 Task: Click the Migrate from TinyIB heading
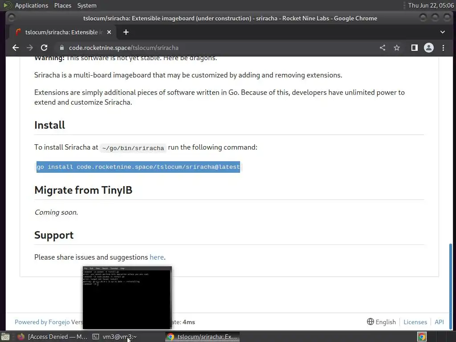click(x=83, y=190)
